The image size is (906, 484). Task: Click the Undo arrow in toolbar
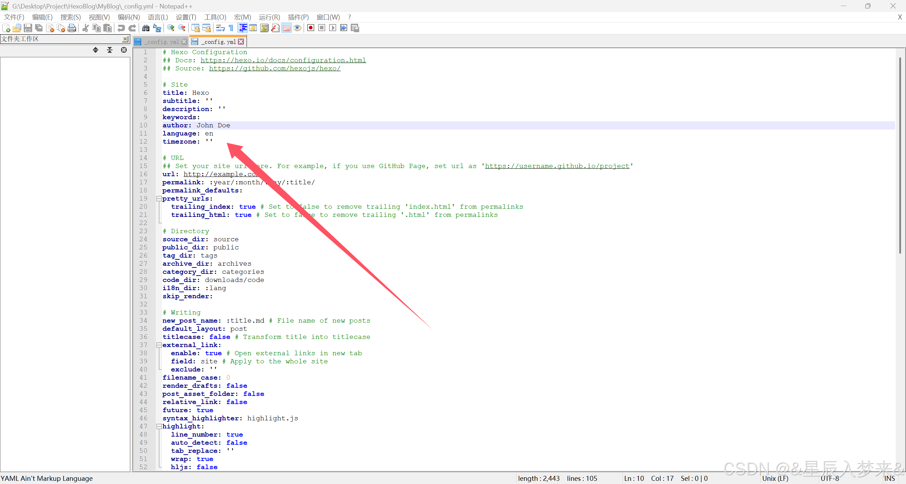[121, 28]
